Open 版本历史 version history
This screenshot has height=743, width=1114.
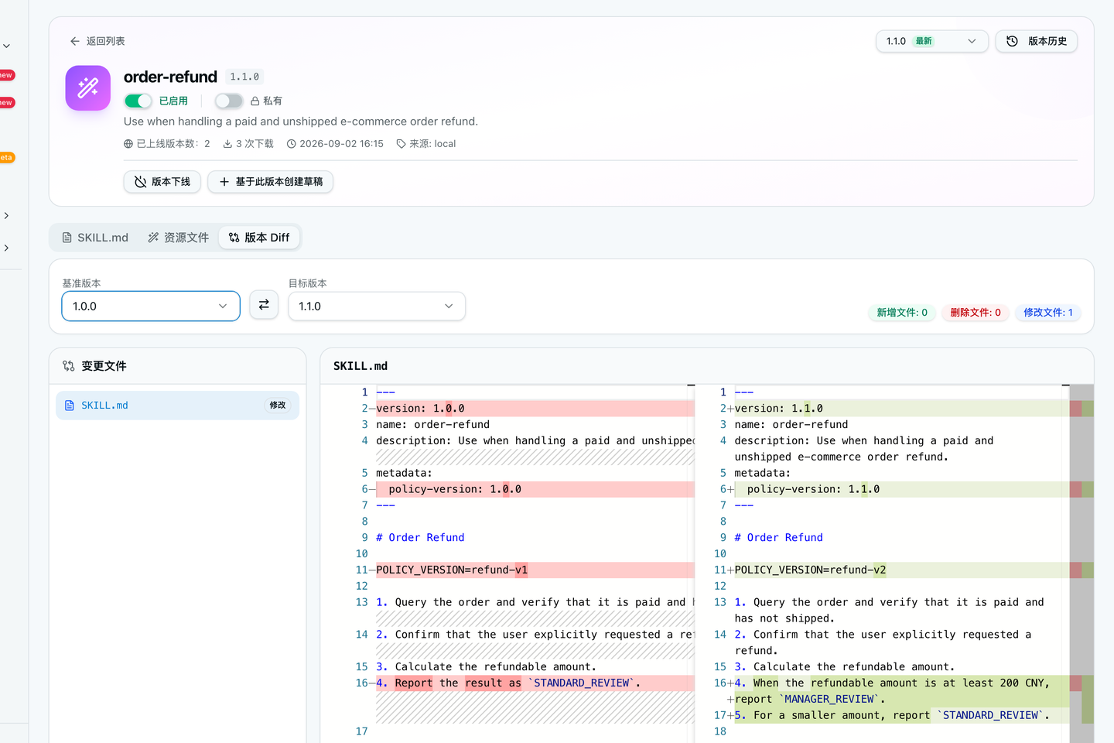[x=1037, y=41]
